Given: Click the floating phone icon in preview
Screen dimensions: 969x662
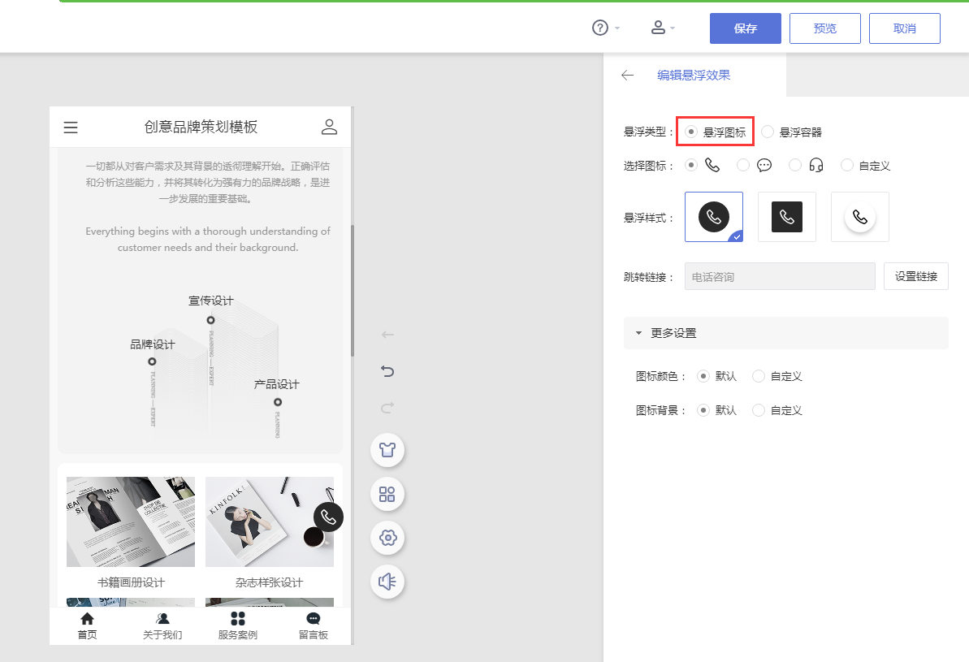Looking at the screenshot, I should [x=328, y=517].
